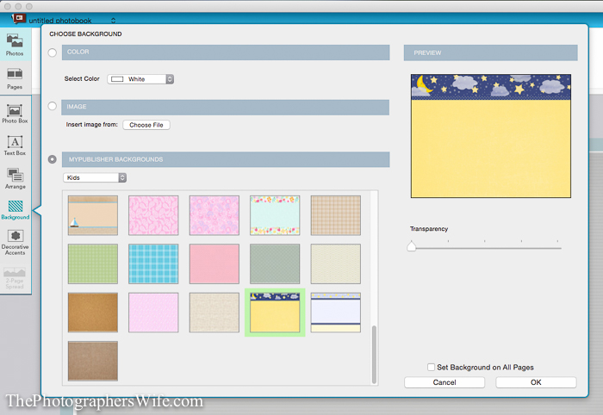This screenshot has width=603, height=415.
Task: Click the PREVIEW panel header
Action: click(x=491, y=53)
